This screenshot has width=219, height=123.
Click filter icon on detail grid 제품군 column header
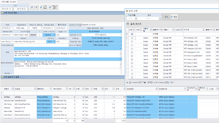[13, 89]
